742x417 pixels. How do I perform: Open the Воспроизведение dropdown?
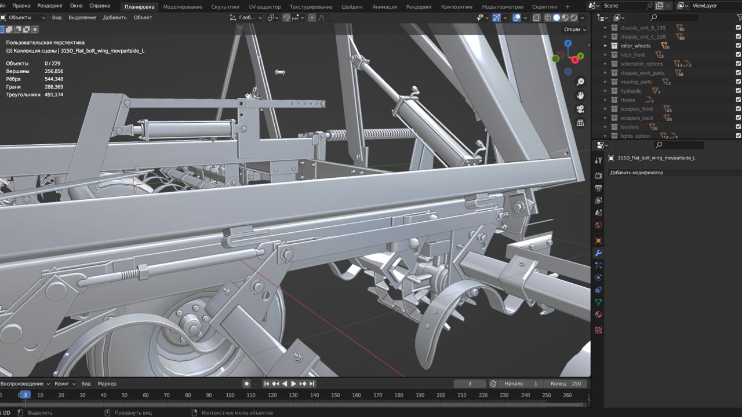click(x=25, y=383)
